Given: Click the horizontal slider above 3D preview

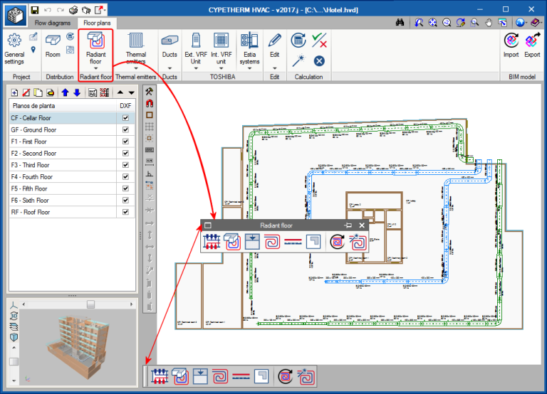Looking at the screenshot, I should click(x=90, y=304).
